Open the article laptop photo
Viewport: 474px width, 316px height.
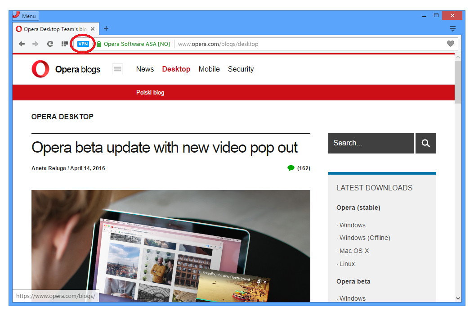point(171,246)
